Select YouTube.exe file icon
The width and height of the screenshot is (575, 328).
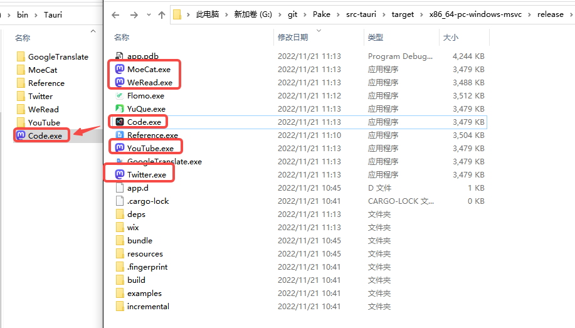pos(120,148)
